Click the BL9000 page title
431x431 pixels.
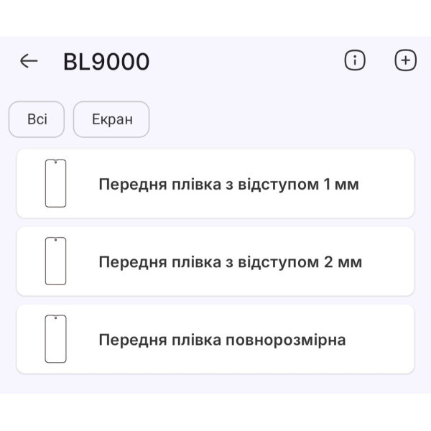click(106, 62)
